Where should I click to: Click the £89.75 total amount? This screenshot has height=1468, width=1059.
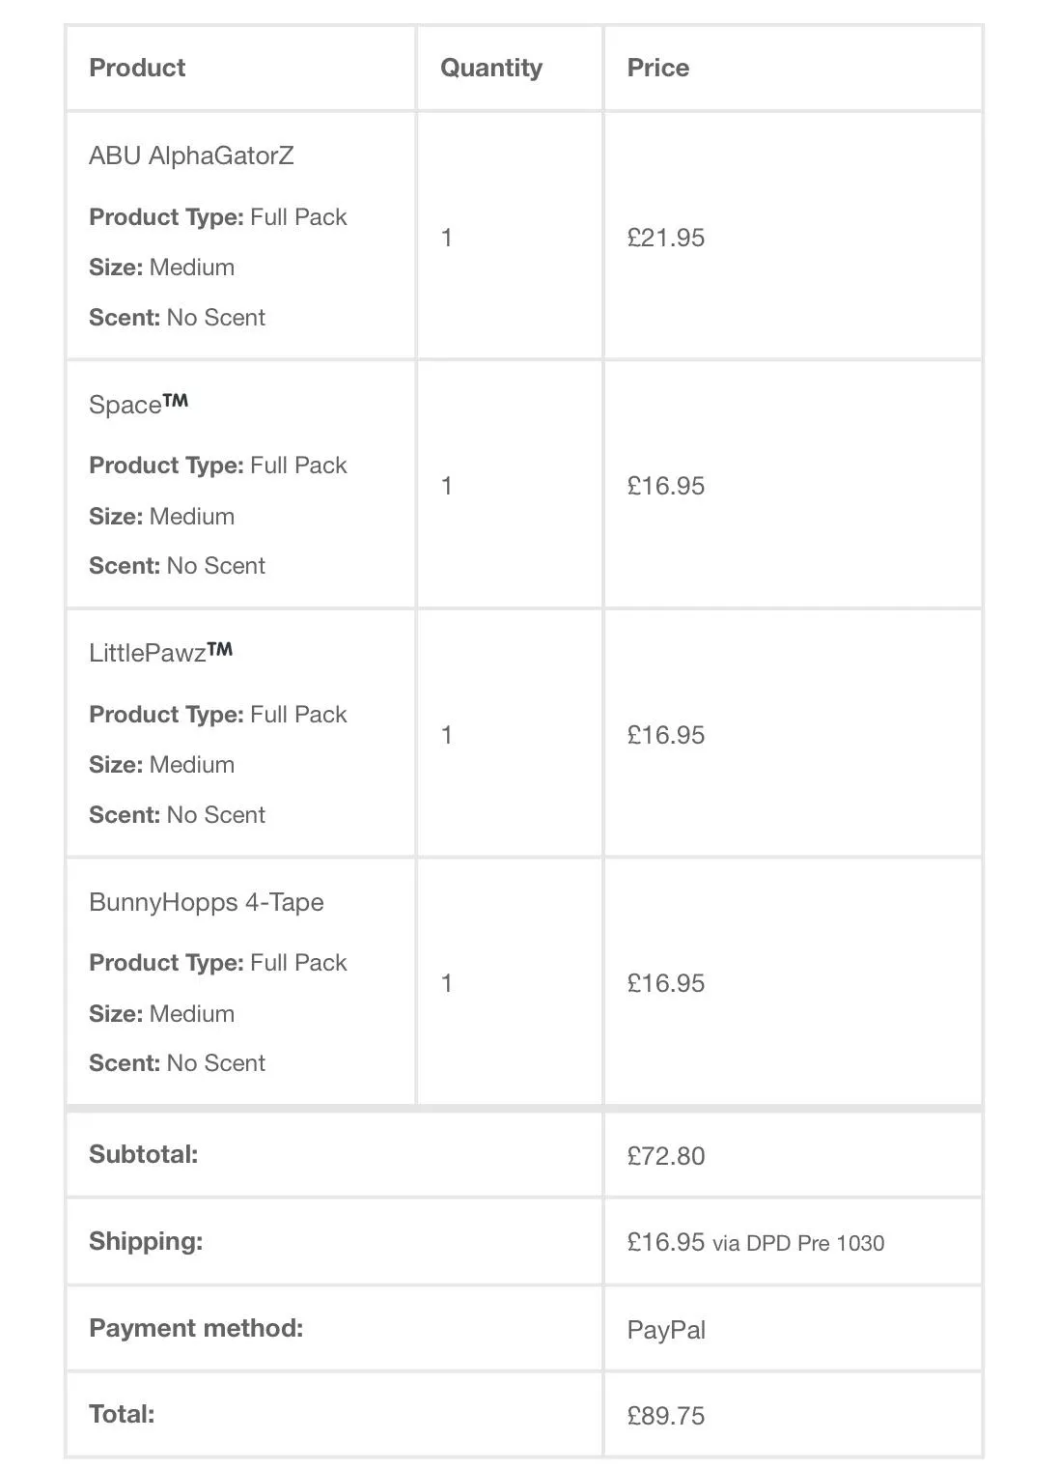coord(665,1416)
